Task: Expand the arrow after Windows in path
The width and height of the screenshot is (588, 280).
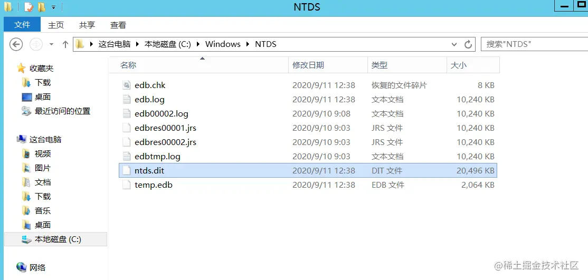Action: pyautogui.click(x=248, y=44)
